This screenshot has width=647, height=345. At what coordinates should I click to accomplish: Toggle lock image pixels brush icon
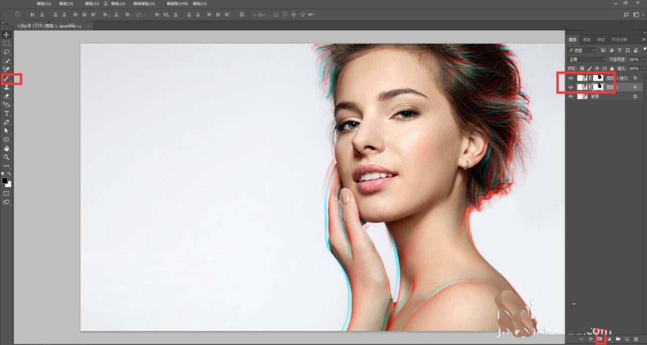589,69
